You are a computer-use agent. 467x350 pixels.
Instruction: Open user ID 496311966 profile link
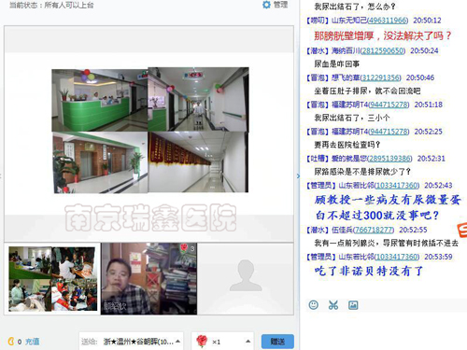[388, 21]
